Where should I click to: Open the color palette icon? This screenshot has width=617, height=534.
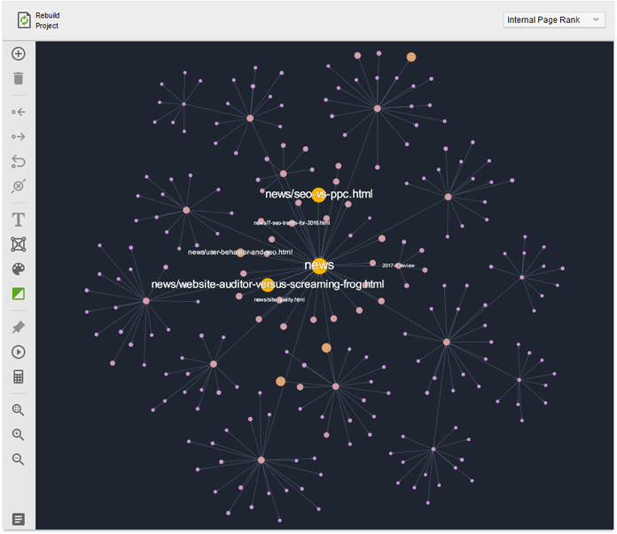click(18, 269)
